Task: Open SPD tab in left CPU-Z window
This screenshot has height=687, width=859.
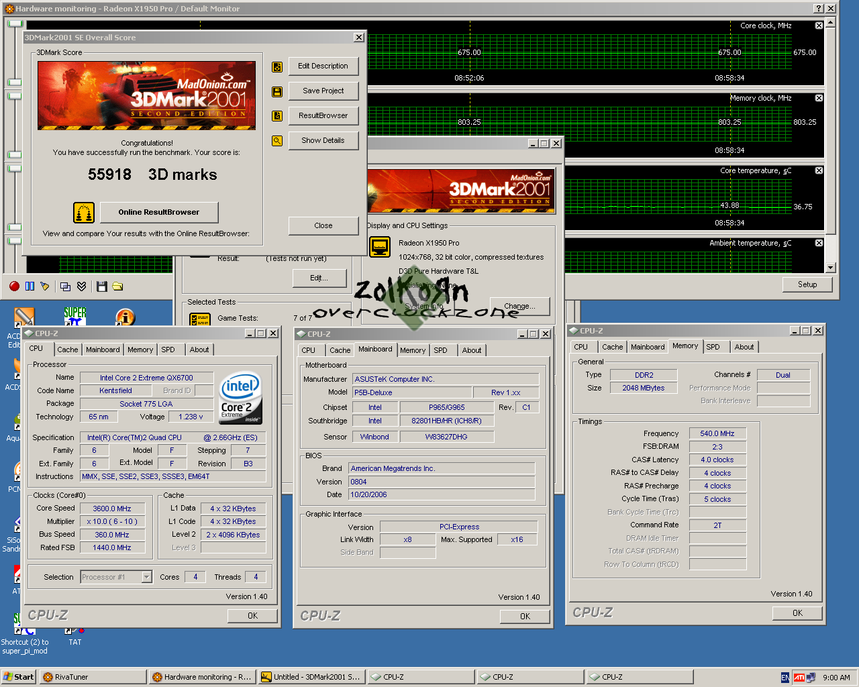Action: click(168, 350)
